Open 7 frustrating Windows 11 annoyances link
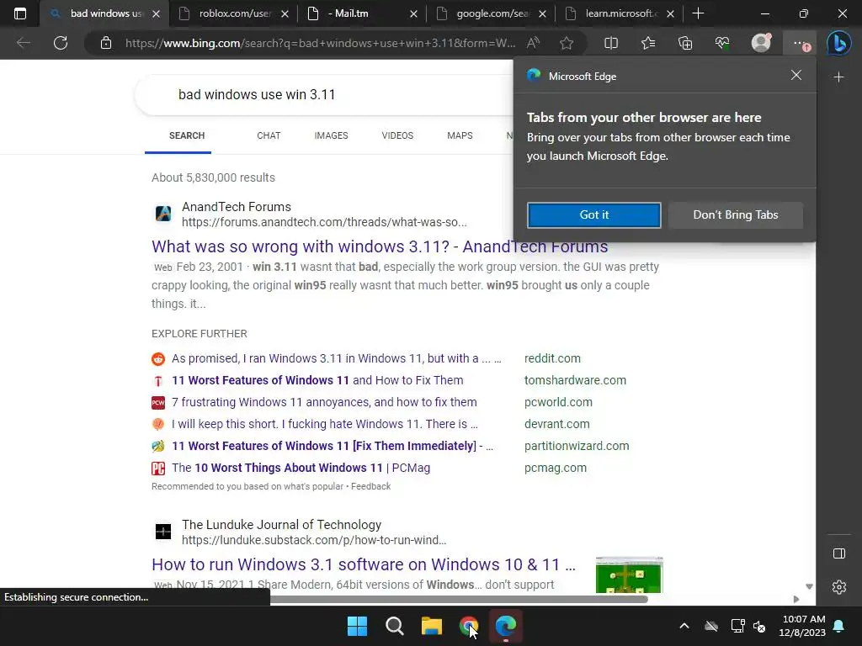 [324, 402]
